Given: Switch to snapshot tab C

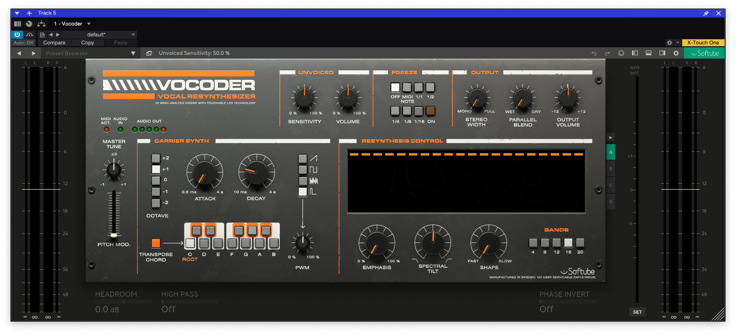Looking at the screenshot, I should (611, 185).
